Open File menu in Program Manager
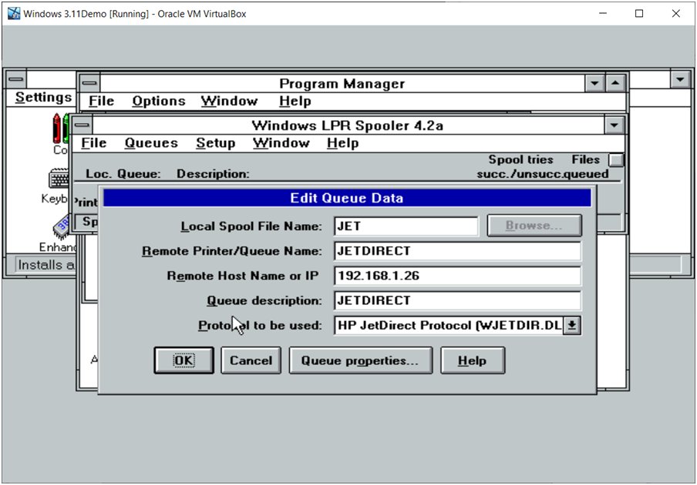This screenshot has width=697, height=485. [x=101, y=101]
